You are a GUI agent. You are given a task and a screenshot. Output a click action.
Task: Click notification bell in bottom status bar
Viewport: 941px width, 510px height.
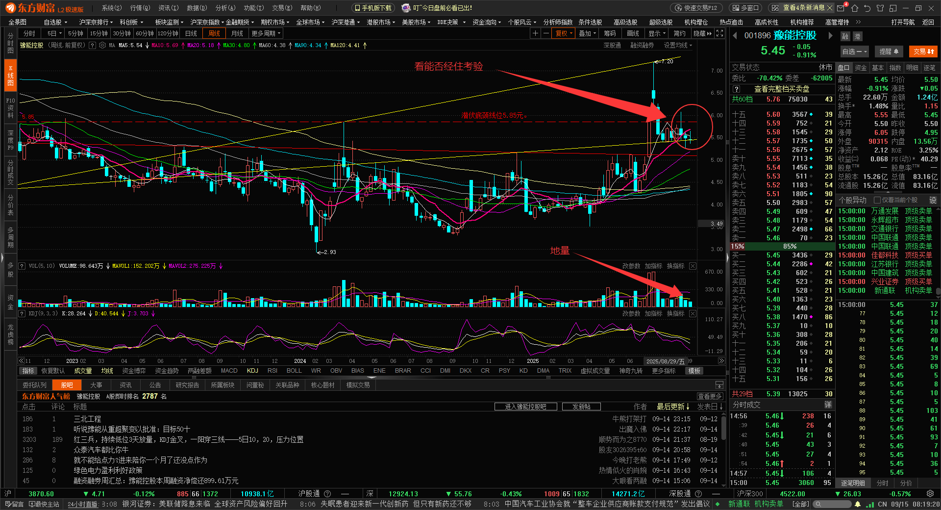(x=857, y=504)
